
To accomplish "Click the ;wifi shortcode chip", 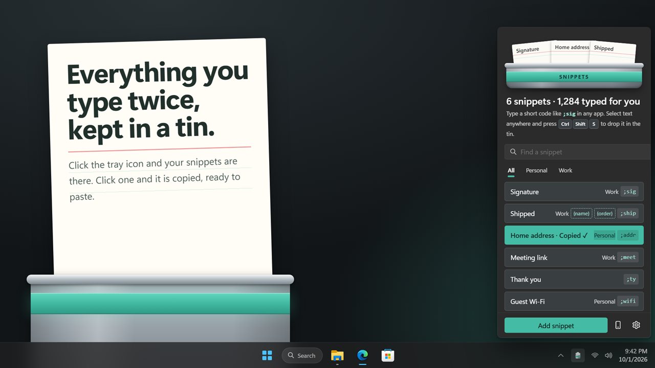I will click(x=628, y=302).
